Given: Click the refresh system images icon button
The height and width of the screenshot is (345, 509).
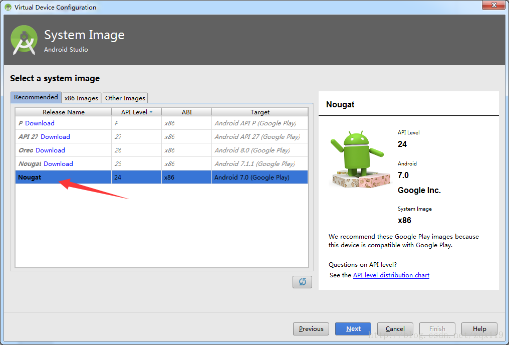Looking at the screenshot, I should click(302, 282).
